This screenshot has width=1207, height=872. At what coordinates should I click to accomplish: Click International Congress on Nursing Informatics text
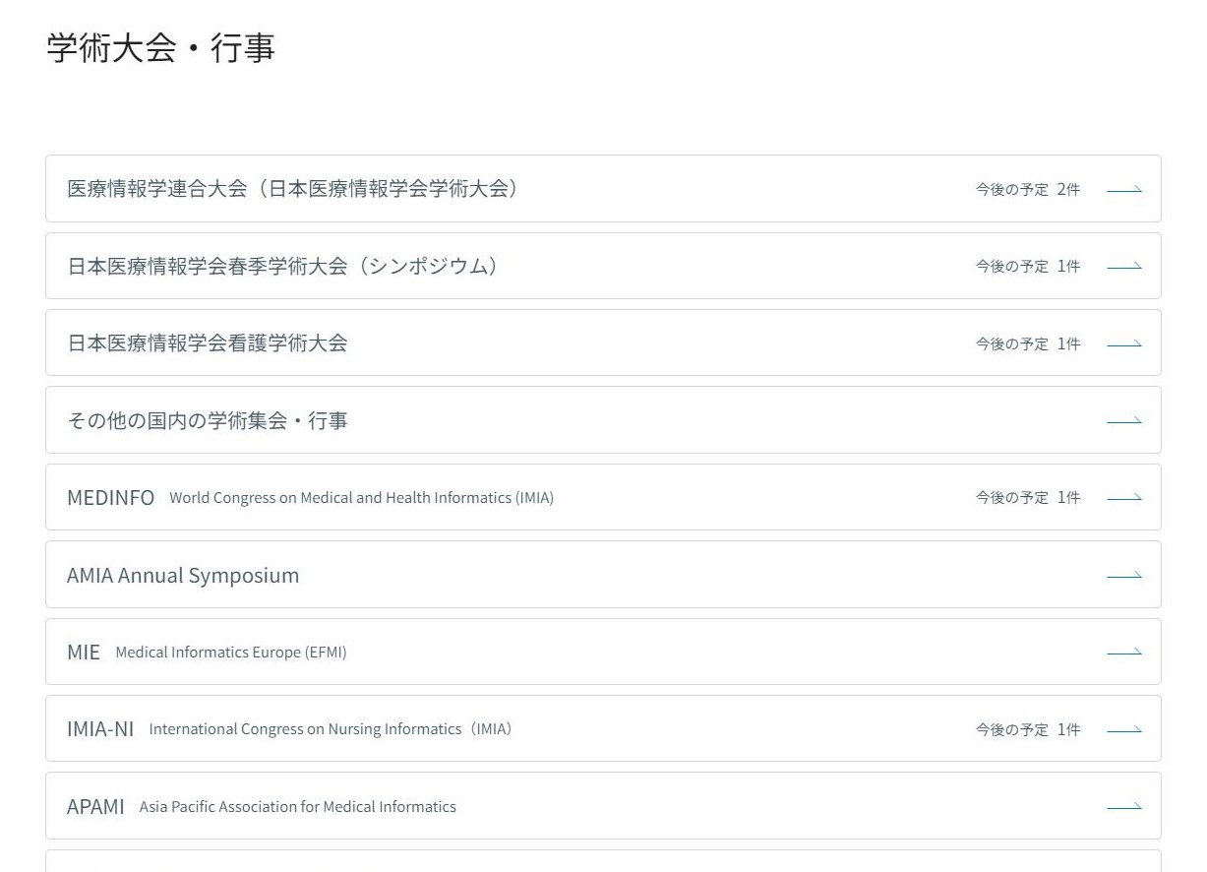click(x=331, y=729)
